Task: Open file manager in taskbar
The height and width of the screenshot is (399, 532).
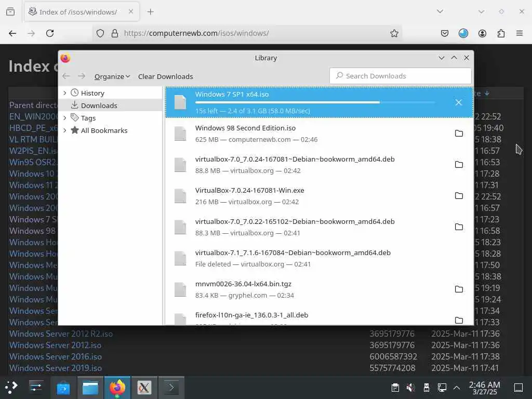Action: 90,388
